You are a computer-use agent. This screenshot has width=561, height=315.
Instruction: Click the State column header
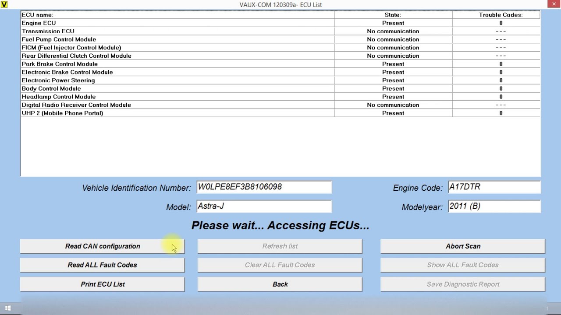click(x=393, y=15)
